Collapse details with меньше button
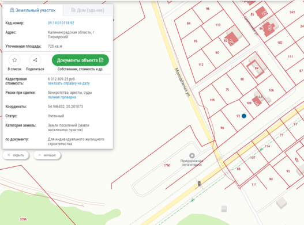Screen dimensions: 304x225 (x=47, y=155)
